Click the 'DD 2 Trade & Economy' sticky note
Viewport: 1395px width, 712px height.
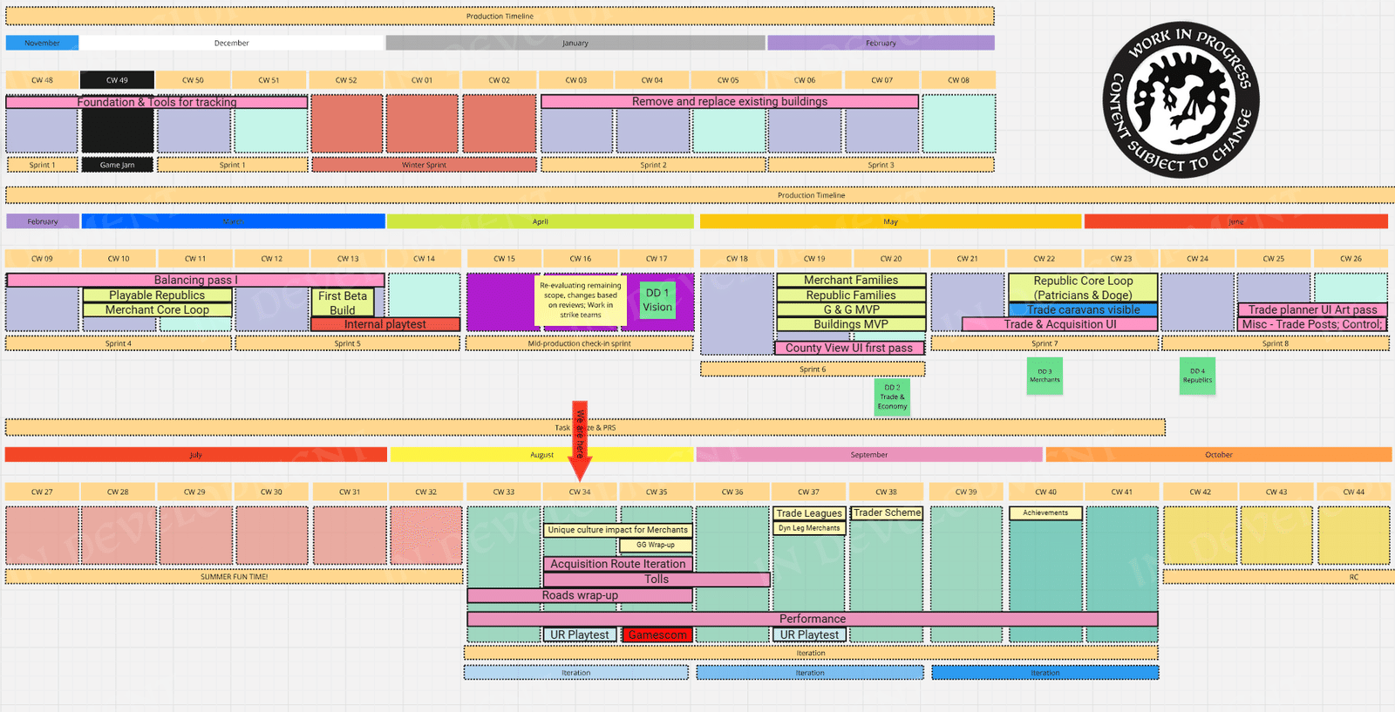892,397
